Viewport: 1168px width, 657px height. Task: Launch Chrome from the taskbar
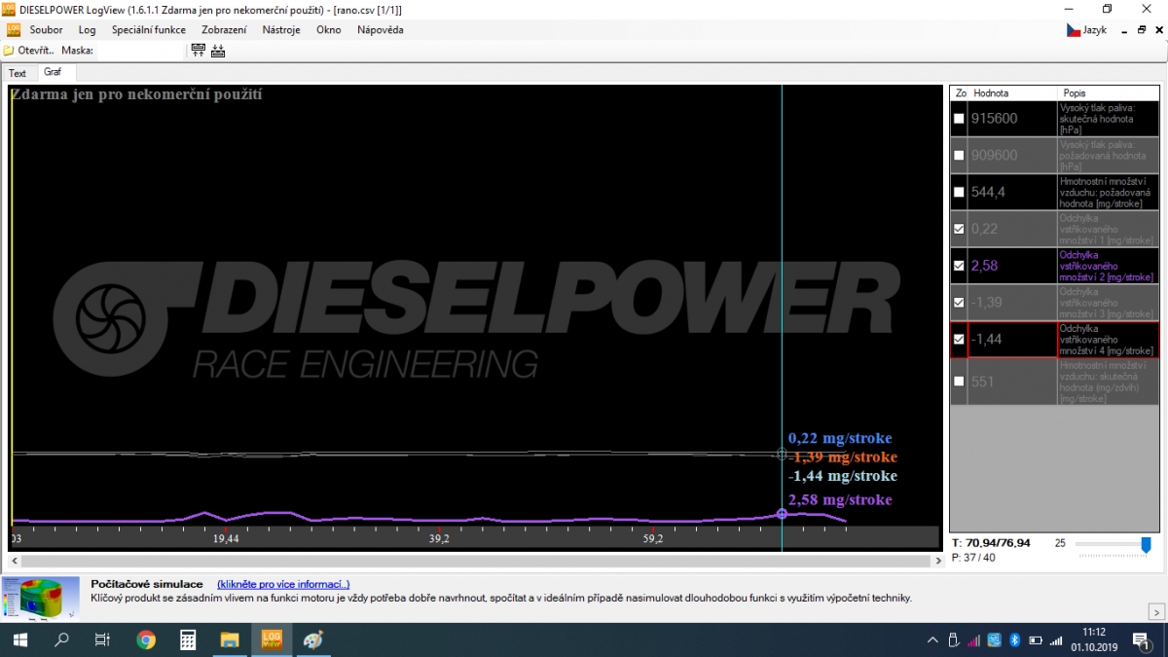pos(146,639)
